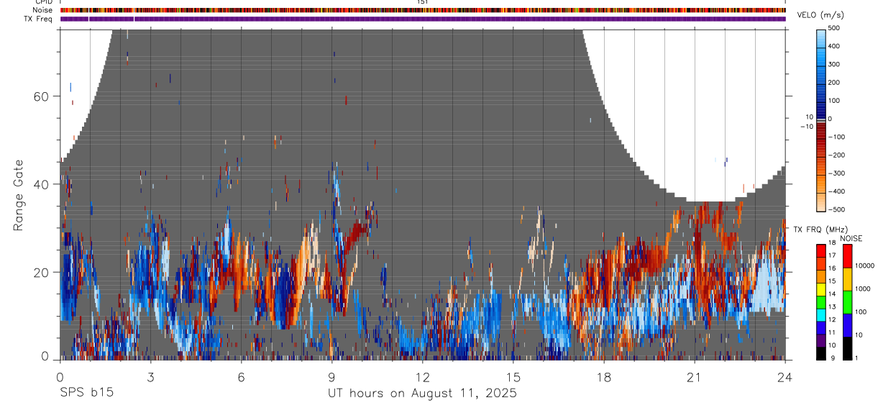883x408 pixels.
Task: Click the x-axis hour tick label 6
Action: 242,377
